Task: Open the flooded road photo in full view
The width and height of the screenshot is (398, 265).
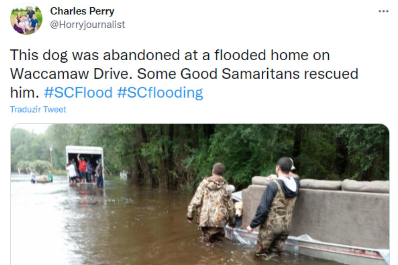Action: (x=200, y=194)
